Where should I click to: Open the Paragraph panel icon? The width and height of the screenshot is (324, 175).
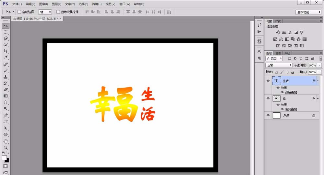(x=259, y=58)
